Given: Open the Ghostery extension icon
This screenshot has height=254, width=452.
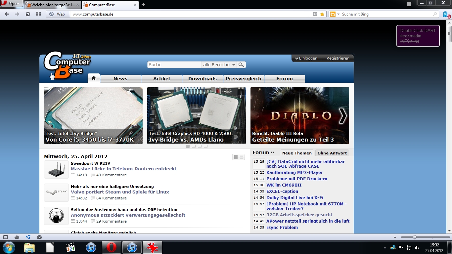Looking at the screenshot, I should tap(446, 14).
